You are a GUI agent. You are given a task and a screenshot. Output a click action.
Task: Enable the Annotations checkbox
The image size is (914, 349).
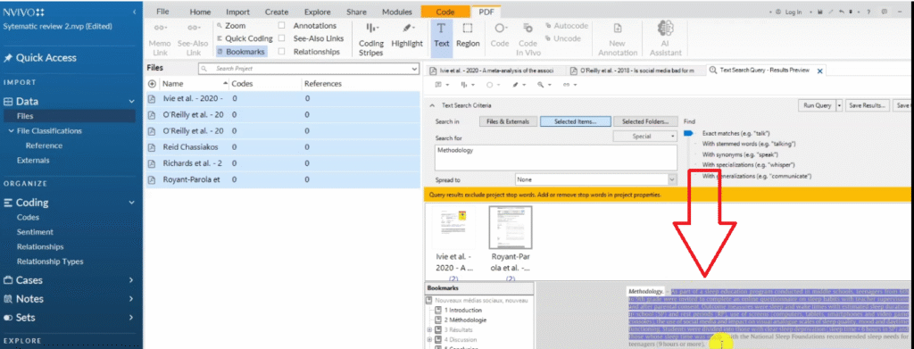pyautogui.click(x=281, y=26)
